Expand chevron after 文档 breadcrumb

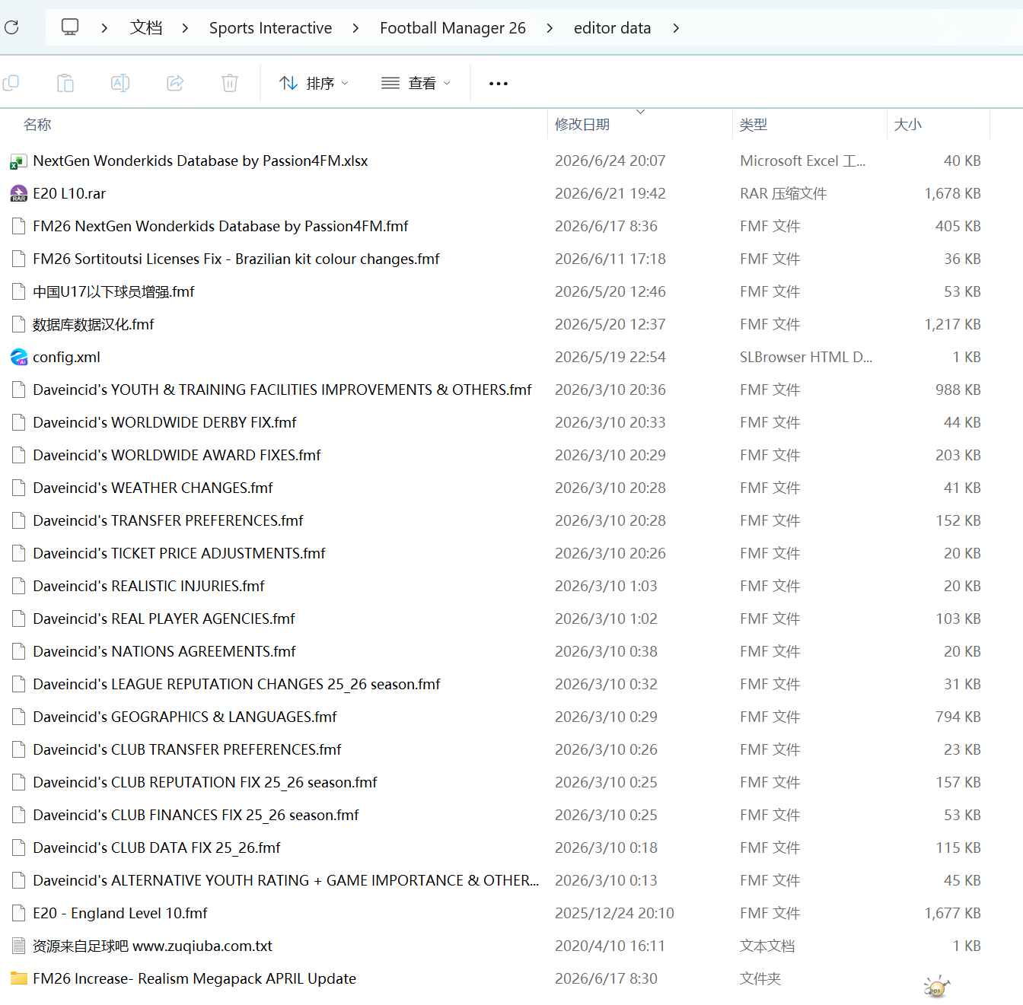[x=185, y=28]
